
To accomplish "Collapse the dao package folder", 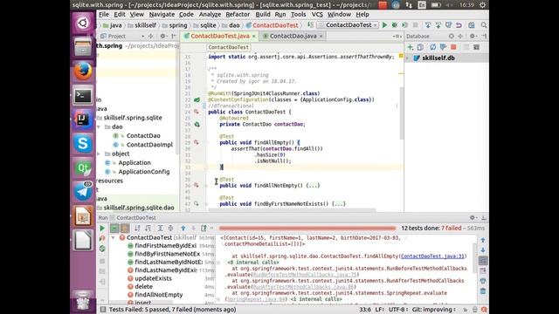I will click(99, 126).
